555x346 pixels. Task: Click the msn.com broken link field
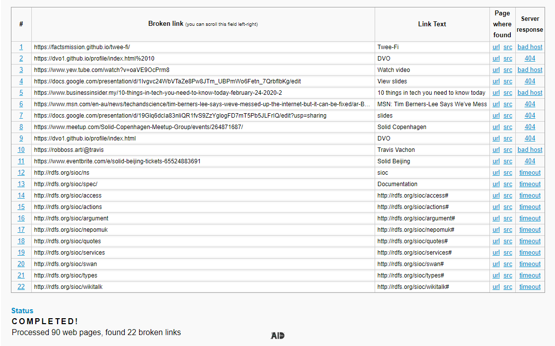(x=203, y=104)
